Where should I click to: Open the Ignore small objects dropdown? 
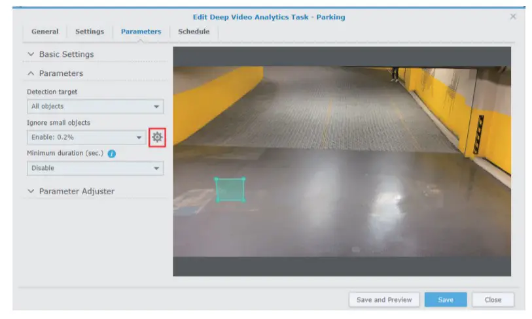point(86,137)
